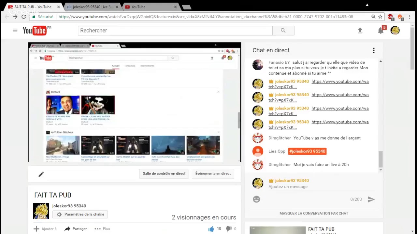Screen dimensions: 417x234
Task: Open the emoji picker in chat
Action: click(256, 199)
